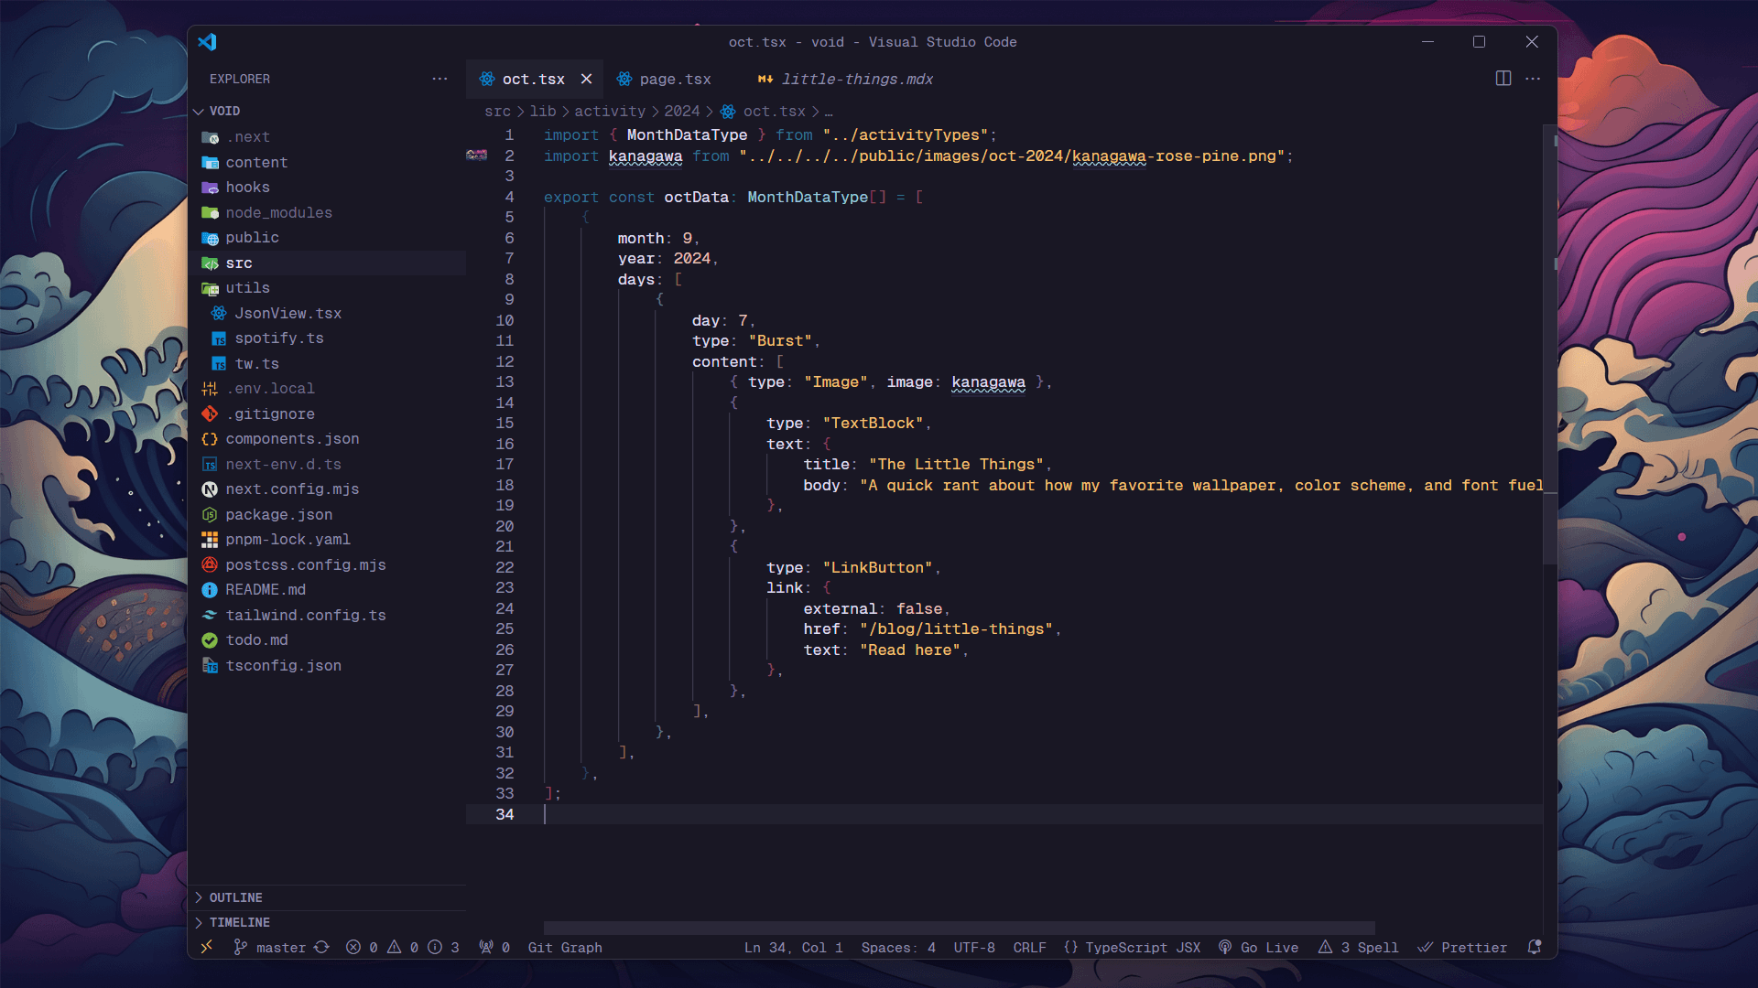This screenshot has height=988, width=1758.
Task: Click the synchronize changes icon next to master
Action: (322, 948)
